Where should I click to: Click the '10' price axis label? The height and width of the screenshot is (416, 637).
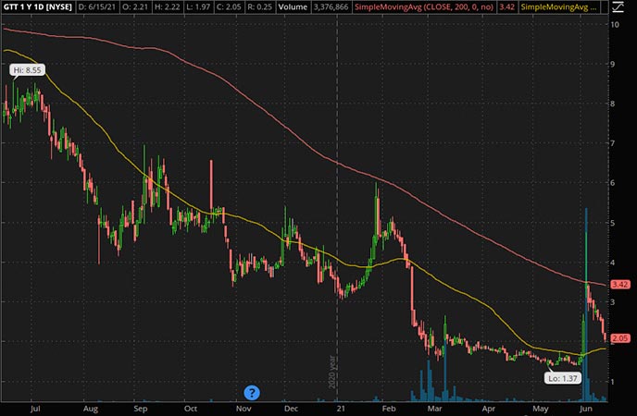[x=615, y=24]
